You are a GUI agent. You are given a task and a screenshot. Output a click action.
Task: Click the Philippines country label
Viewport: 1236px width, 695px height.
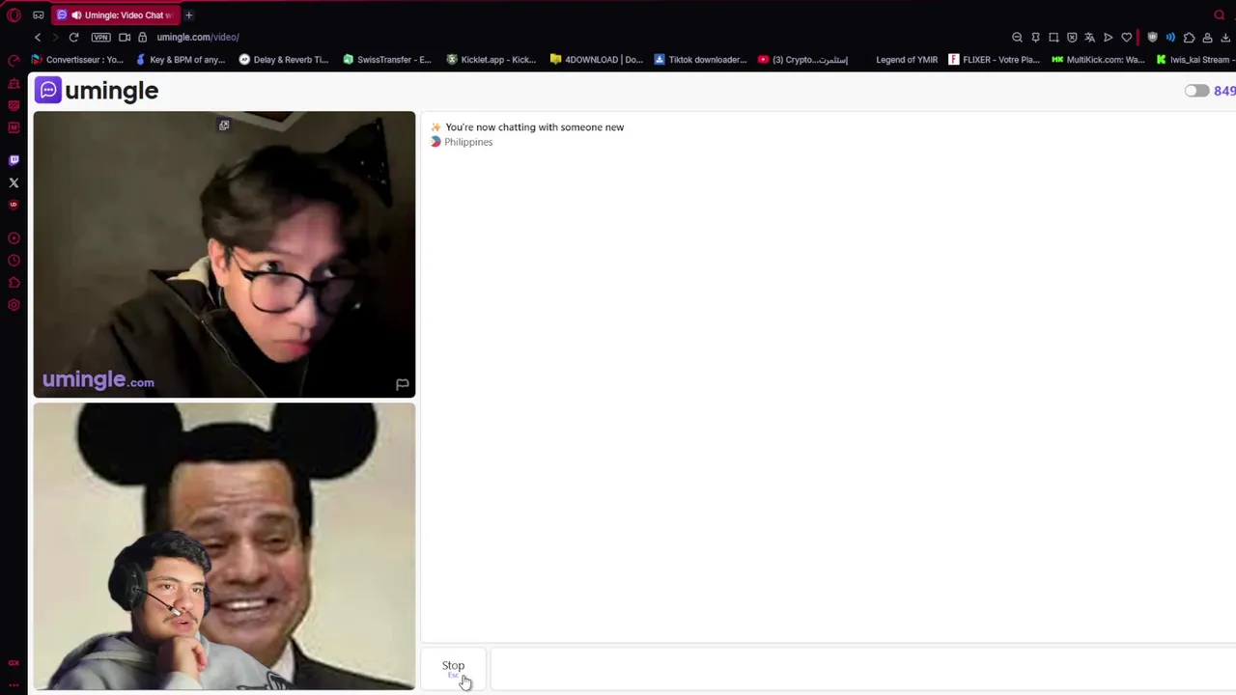[468, 142]
